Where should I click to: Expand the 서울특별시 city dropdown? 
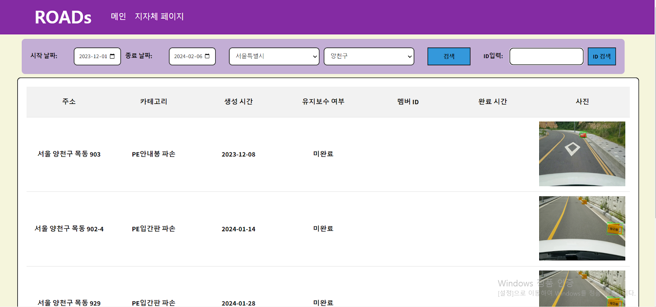point(274,56)
